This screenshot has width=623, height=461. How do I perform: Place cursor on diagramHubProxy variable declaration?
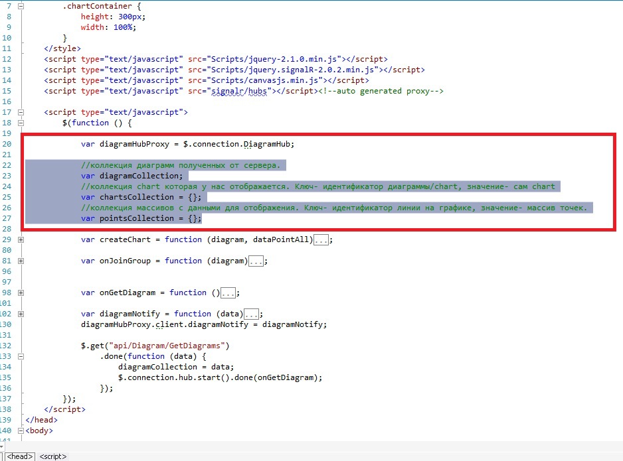pyautogui.click(x=134, y=144)
